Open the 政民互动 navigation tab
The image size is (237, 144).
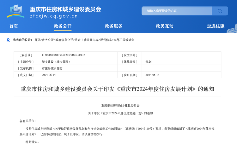pyautogui.click(x=165, y=26)
